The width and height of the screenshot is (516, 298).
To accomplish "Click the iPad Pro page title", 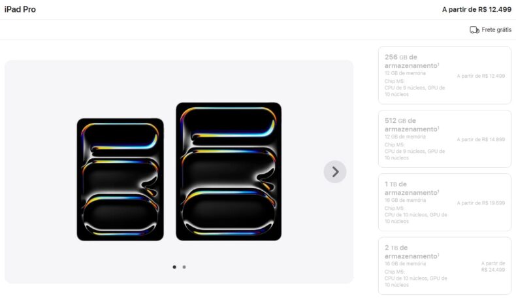I will tap(20, 9).
